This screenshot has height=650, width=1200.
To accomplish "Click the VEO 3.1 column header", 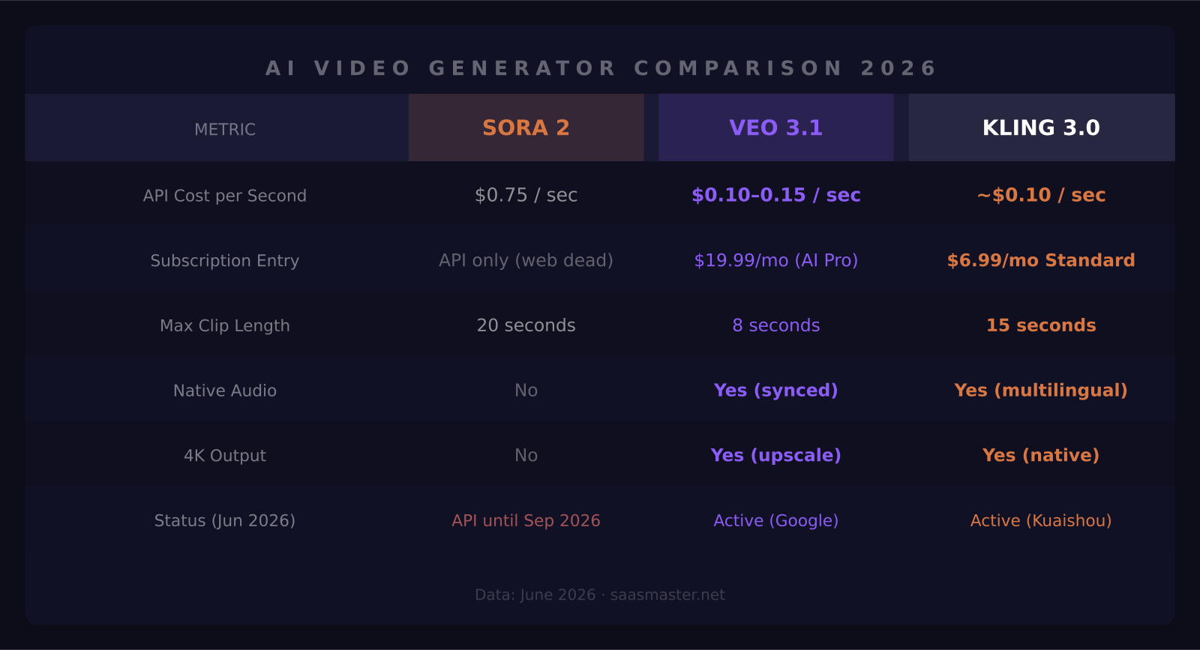I will pos(775,127).
